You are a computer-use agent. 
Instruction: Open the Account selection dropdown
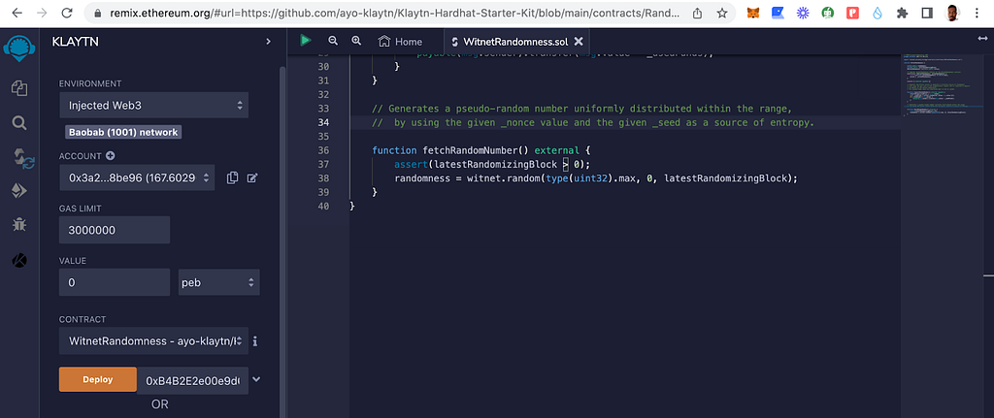(137, 178)
